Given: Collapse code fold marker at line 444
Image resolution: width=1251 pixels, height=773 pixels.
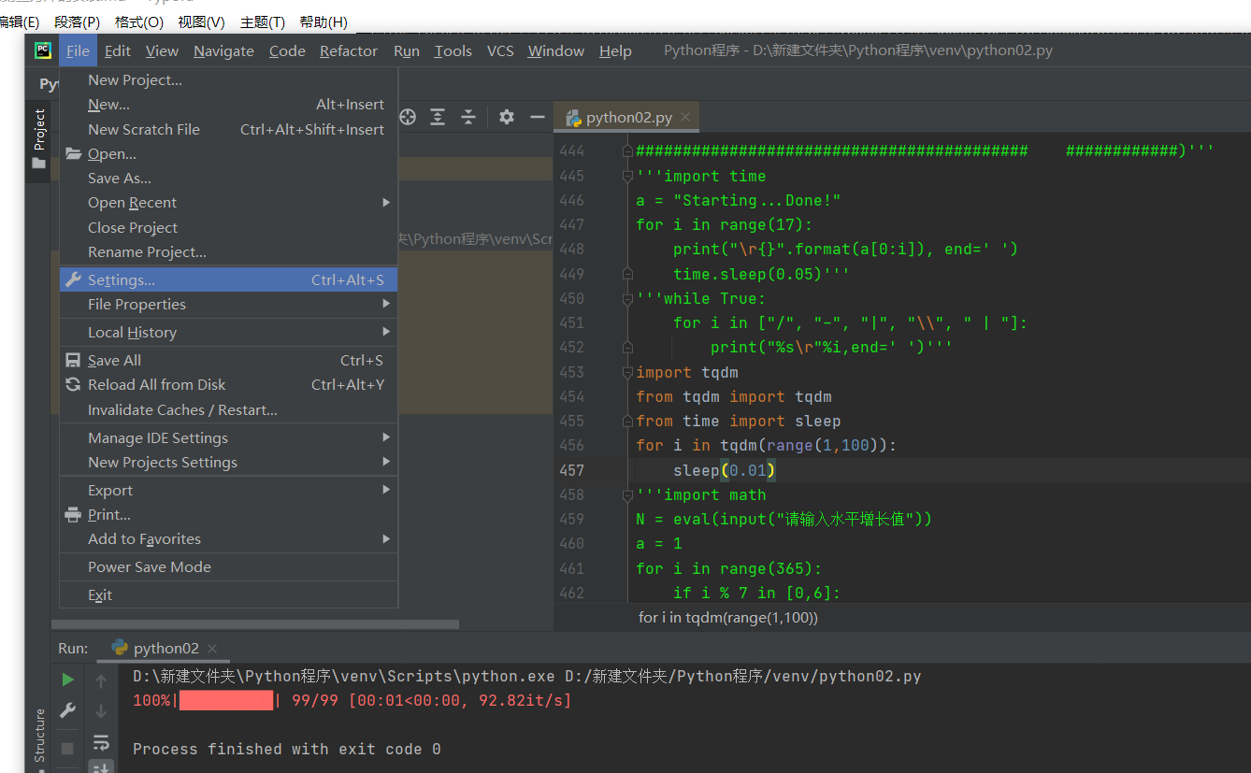Looking at the screenshot, I should click(627, 150).
